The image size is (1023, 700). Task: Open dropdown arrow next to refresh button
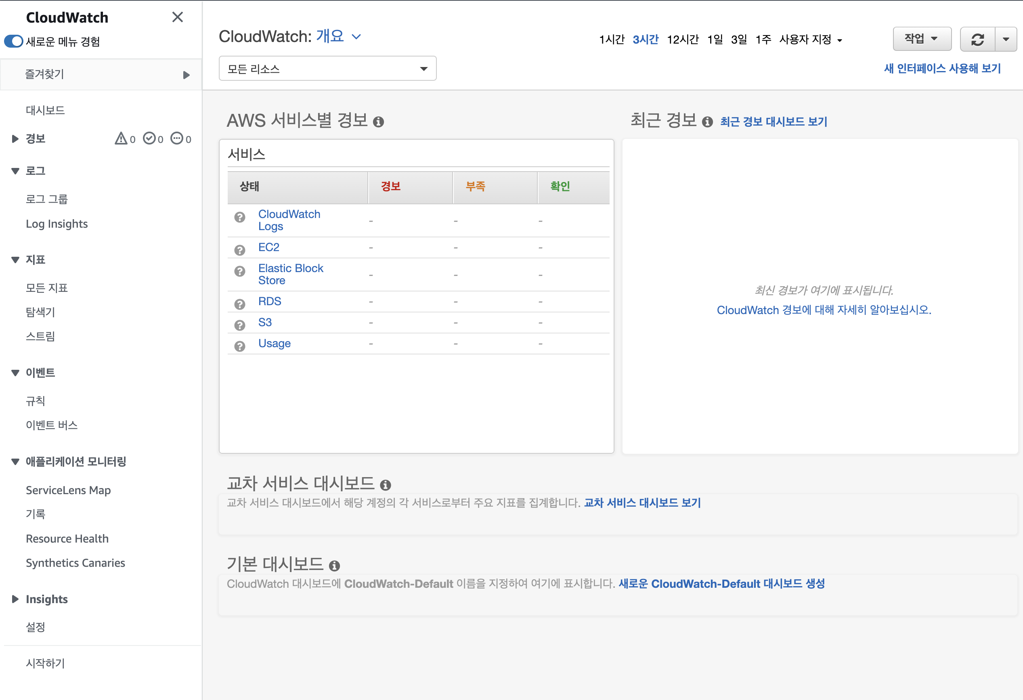click(x=1006, y=40)
